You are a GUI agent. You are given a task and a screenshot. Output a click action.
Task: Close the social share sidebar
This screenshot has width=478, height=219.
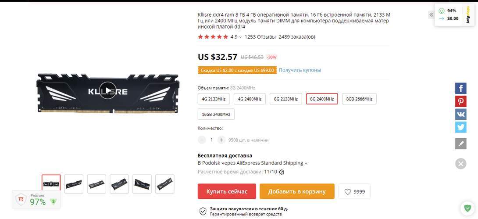click(460, 164)
